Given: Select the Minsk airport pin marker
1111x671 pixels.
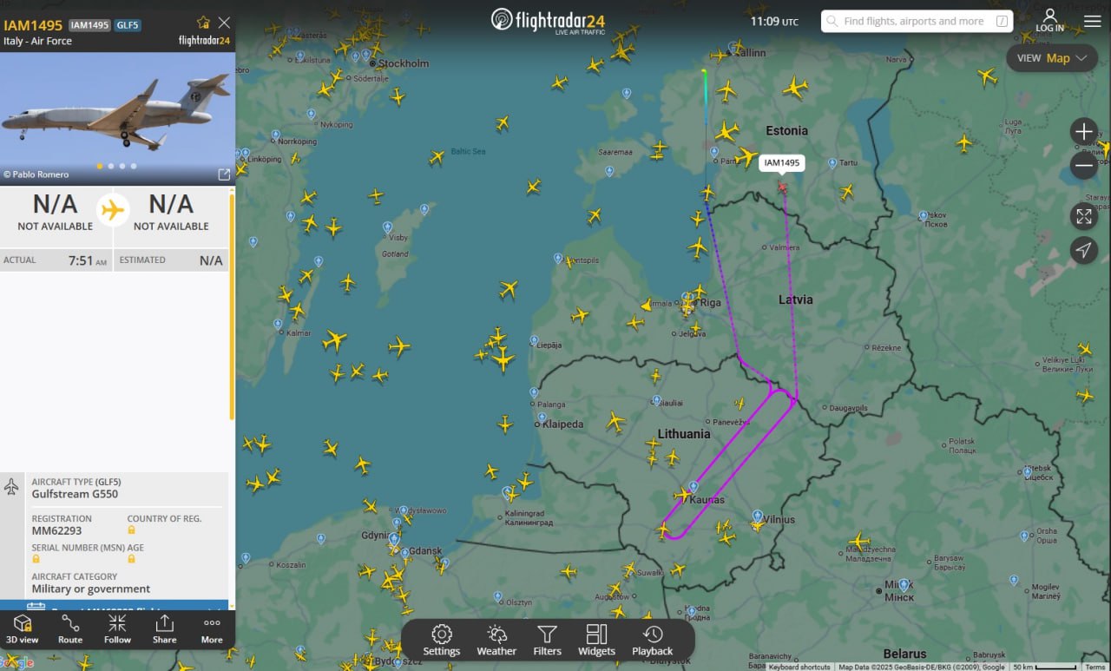Looking at the screenshot, I should click(904, 585).
